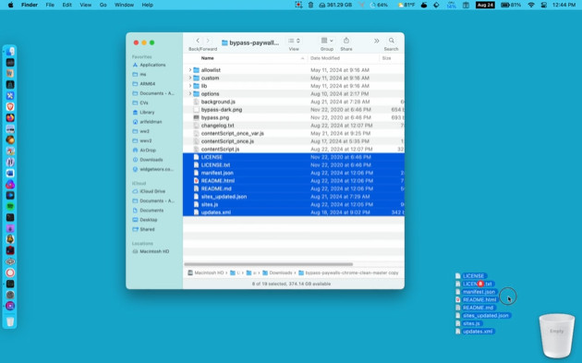Image resolution: width=582 pixels, height=363 pixels.
Task: Click the Finder Forward arrow
Action: (208, 41)
